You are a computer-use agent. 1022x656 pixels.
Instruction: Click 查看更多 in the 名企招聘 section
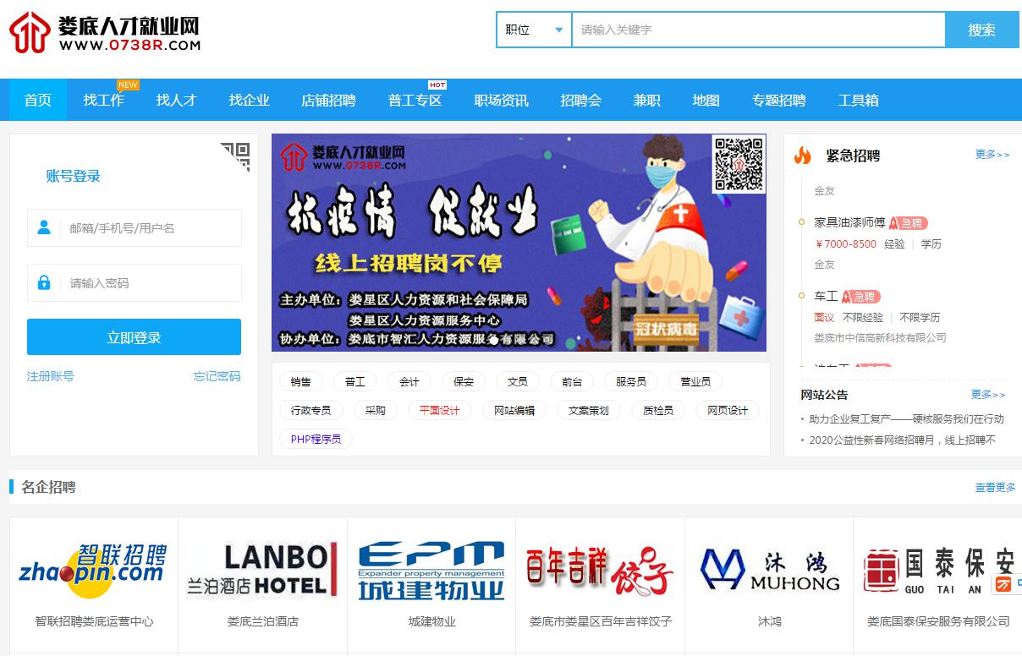[994, 487]
